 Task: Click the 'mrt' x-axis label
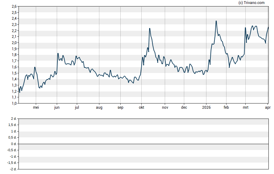tap(246, 107)
